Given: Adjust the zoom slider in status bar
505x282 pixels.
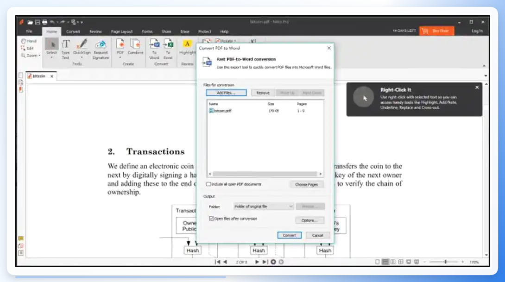Looking at the screenshot, I should tap(445, 262).
